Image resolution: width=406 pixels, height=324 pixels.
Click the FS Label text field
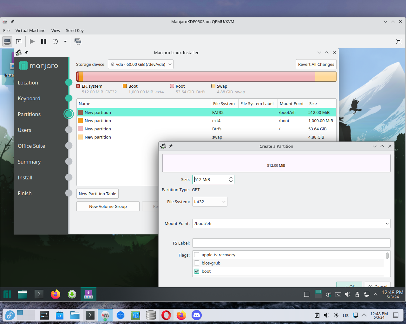[x=291, y=243]
